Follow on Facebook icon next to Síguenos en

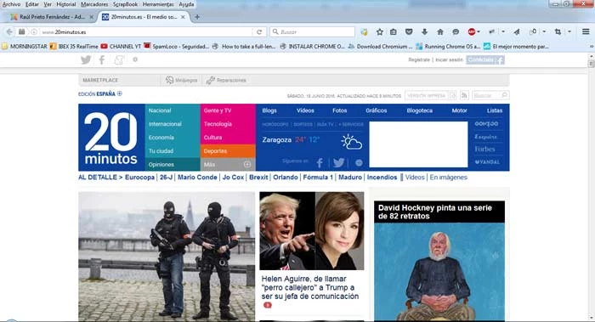[320, 163]
